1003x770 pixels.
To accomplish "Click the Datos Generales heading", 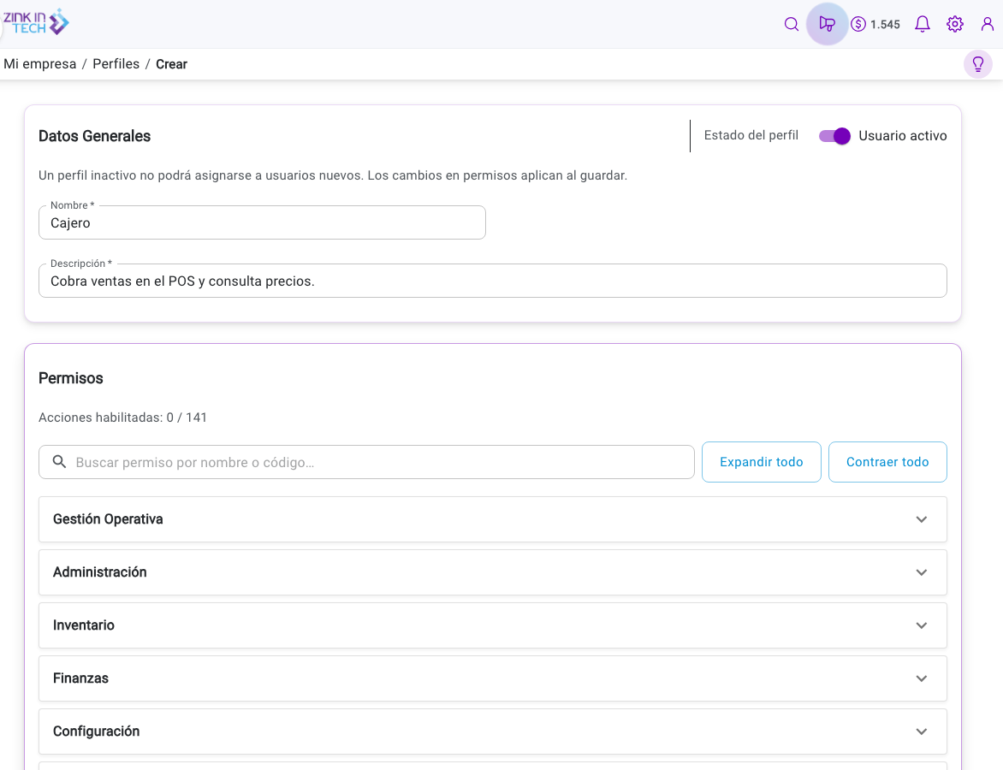I will (x=95, y=135).
